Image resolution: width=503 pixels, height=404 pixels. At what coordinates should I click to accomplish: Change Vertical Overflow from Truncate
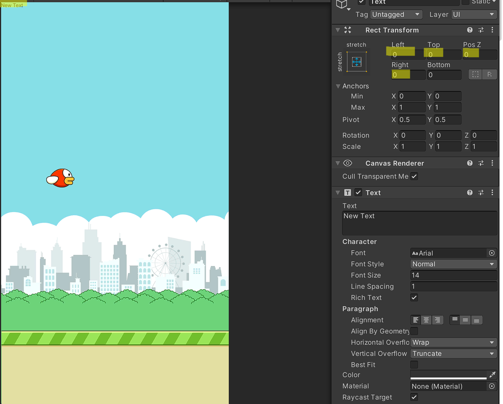tap(453, 354)
